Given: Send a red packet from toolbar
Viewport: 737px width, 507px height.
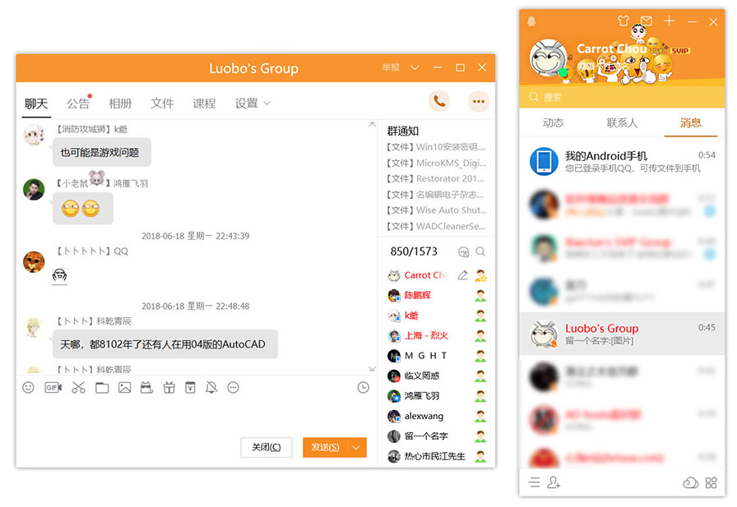Looking at the screenshot, I should point(190,388).
